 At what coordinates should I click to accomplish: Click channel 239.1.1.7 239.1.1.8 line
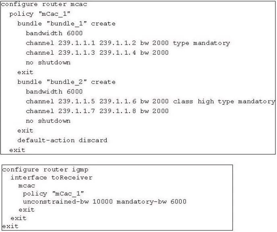click(97, 111)
